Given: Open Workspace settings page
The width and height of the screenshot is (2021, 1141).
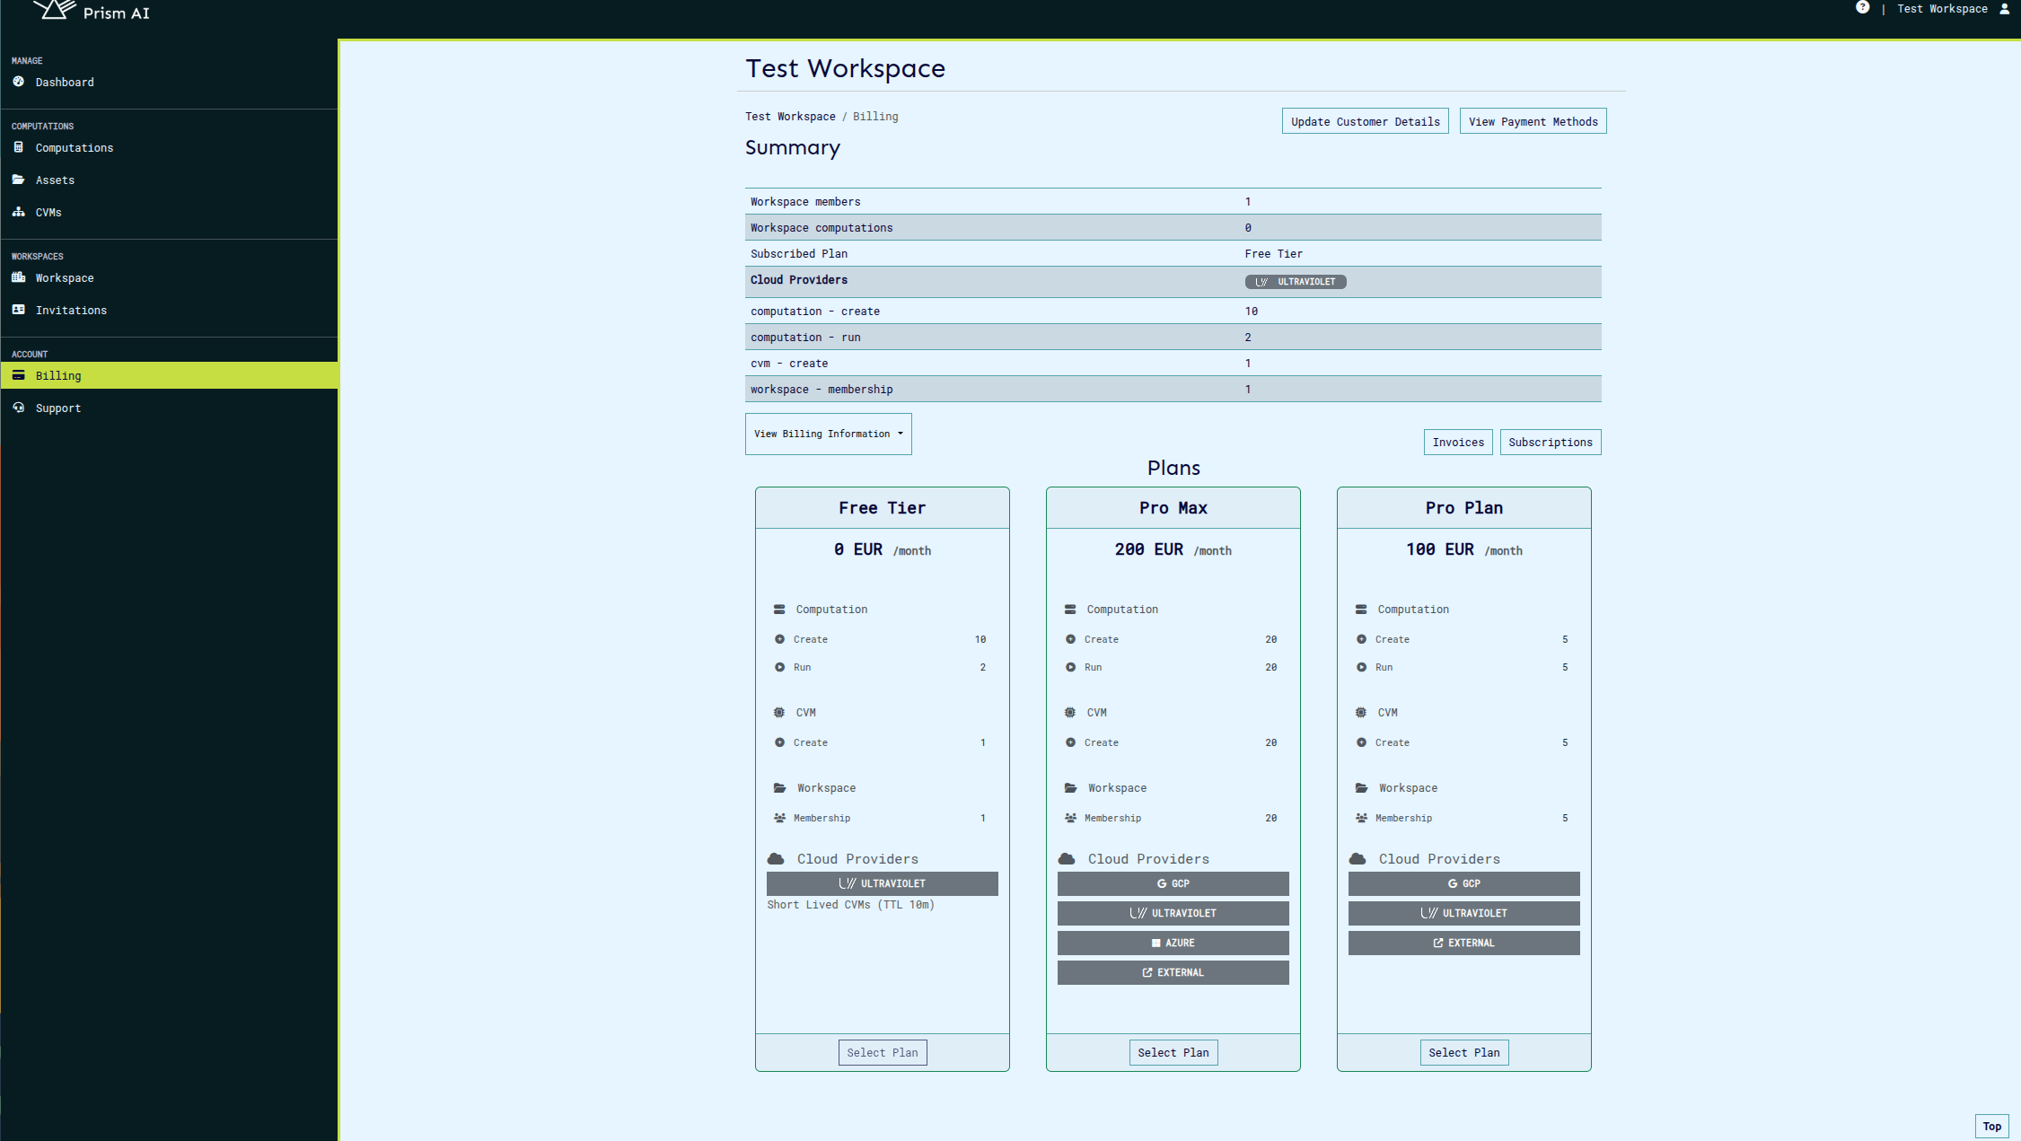Looking at the screenshot, I should [65, 278].
